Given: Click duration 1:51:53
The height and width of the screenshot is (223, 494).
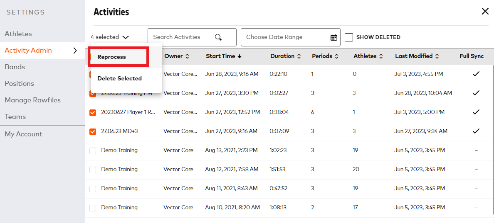Looking at the screenshot, I should 277,169.
